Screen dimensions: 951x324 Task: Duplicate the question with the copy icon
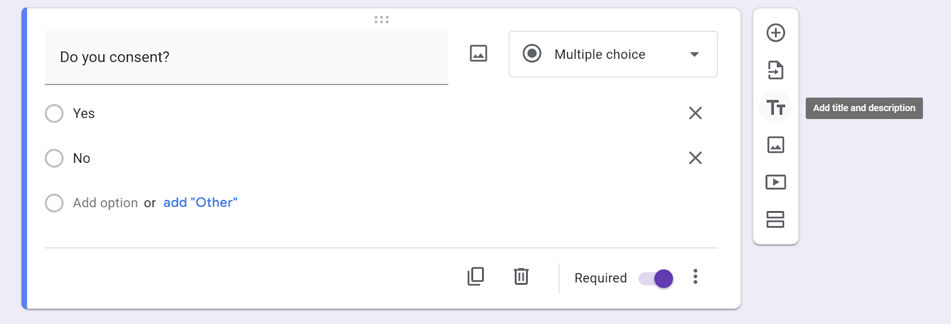pos(476,276)
